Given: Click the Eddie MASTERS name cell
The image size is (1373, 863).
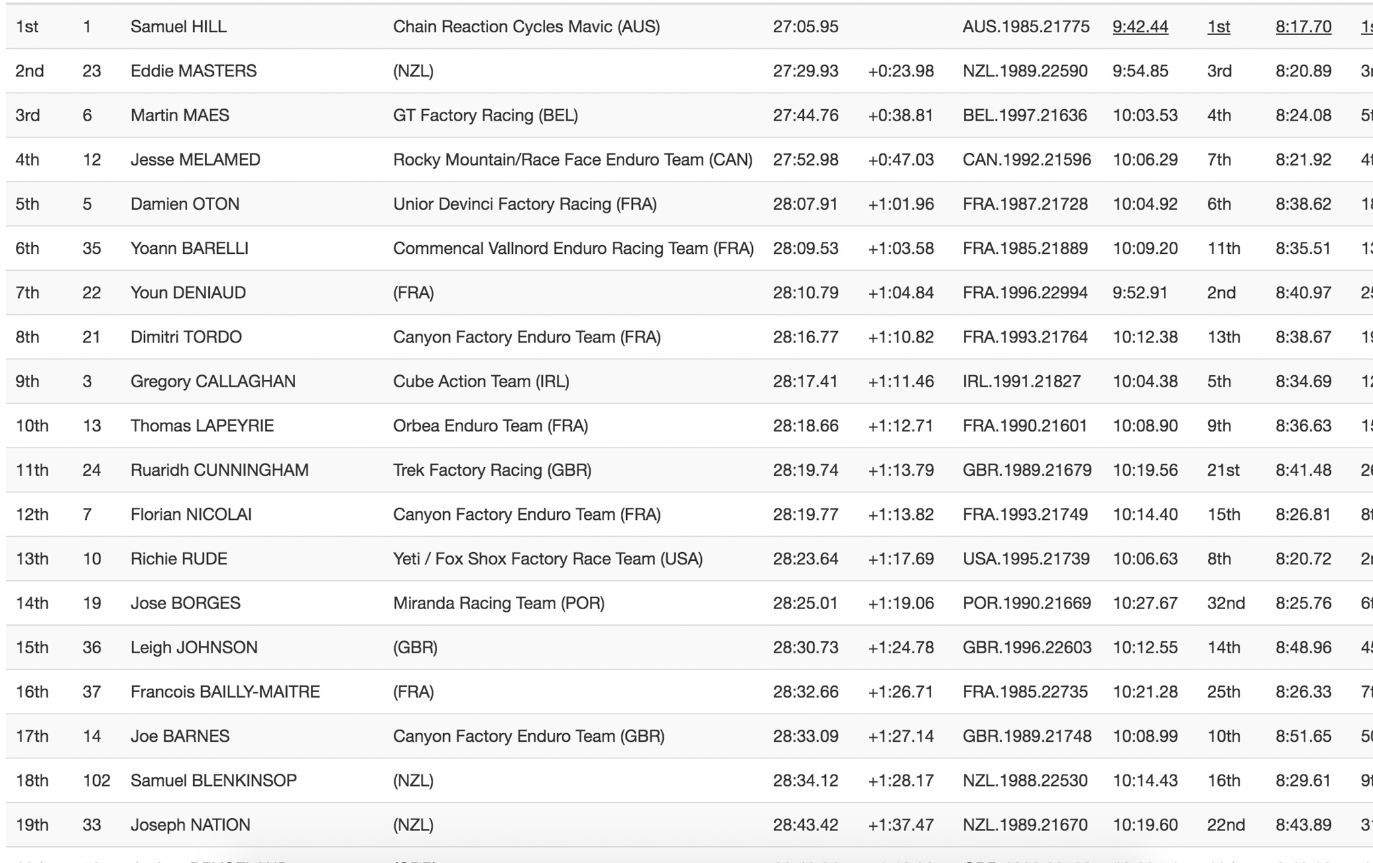Looking at the screenshot, I should click(x=193, y=71).
